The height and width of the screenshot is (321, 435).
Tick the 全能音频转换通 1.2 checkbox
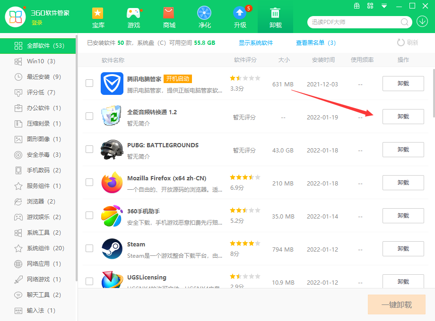89,116
